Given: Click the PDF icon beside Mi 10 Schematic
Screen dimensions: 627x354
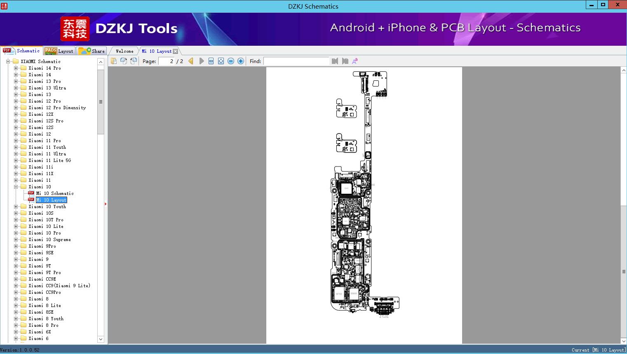Looking at the screenshot, I should click(x=31, y=193).
